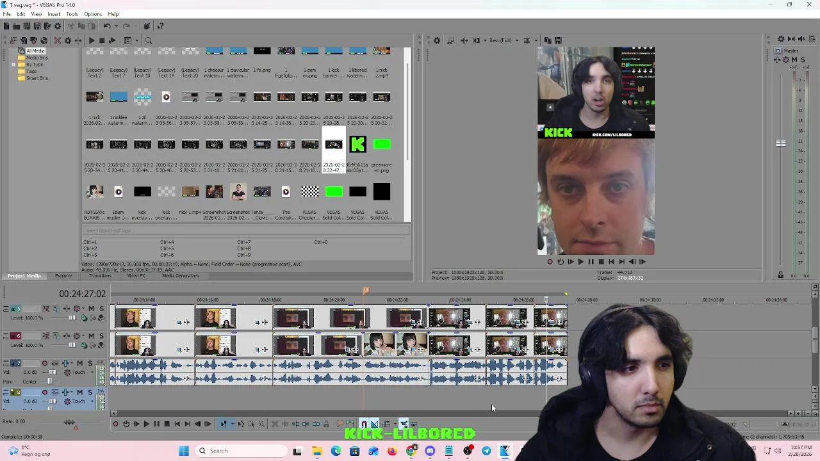
Task: Open the Undo history dropdown arrow
Action: pos(117,26)
